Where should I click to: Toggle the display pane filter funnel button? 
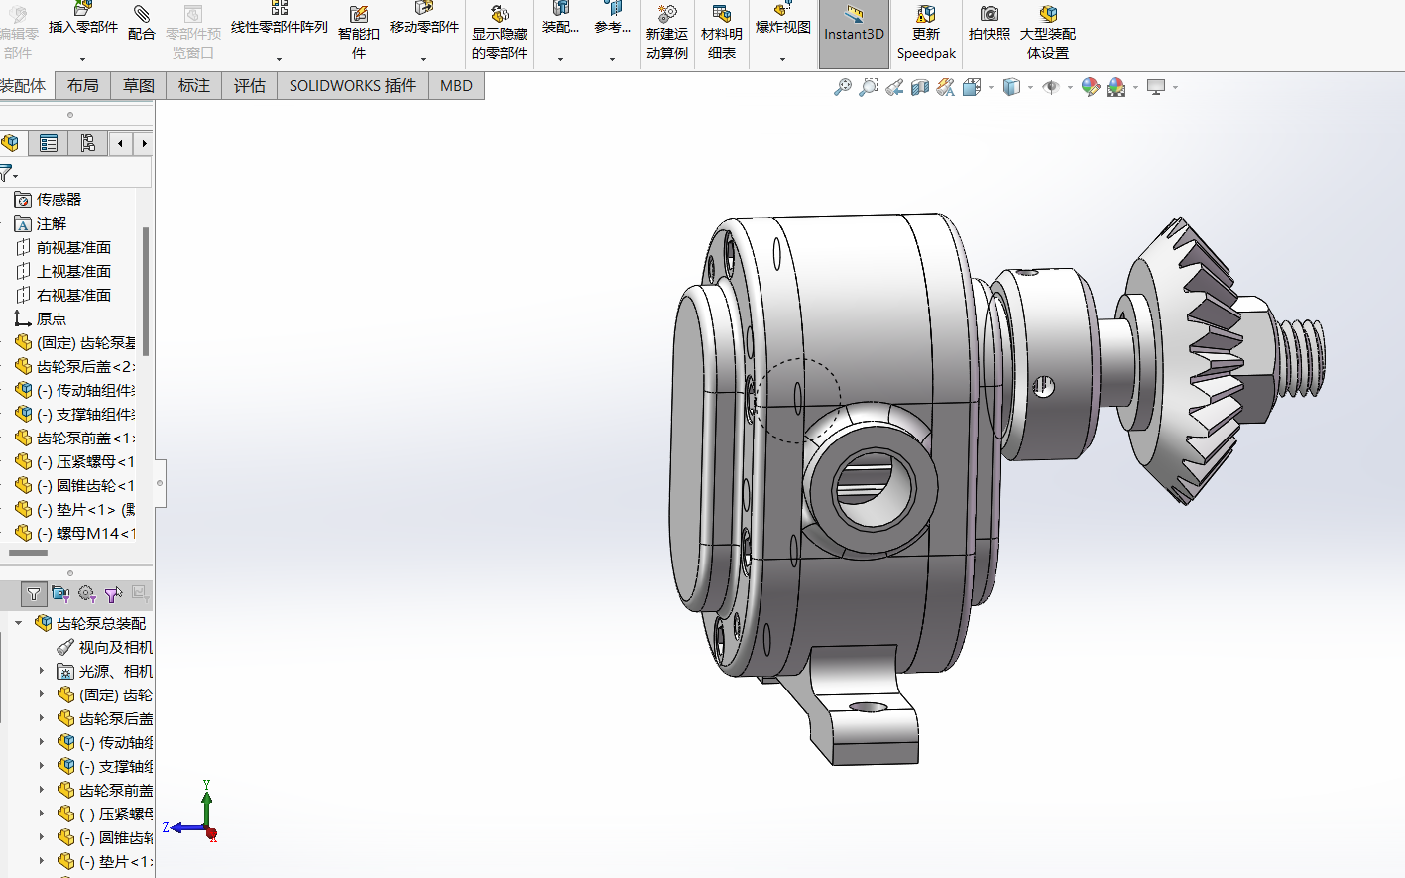pos(34,594)
